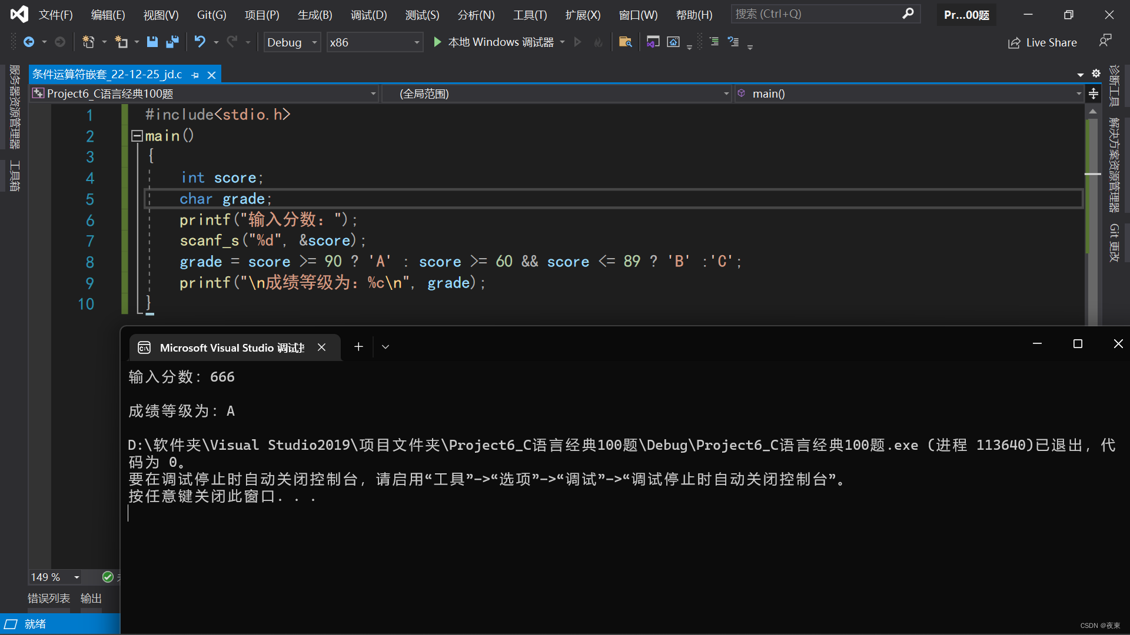
Task: Collapse the main() code block
Action: pyautogui.click(x=136, y=136)
